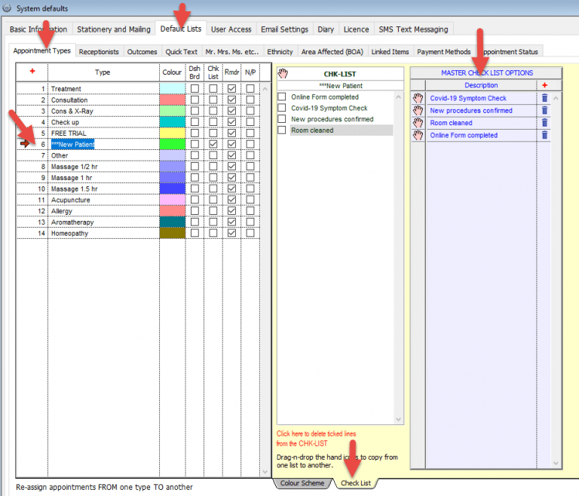Click the red plus to add appointment type

point(32,71)
